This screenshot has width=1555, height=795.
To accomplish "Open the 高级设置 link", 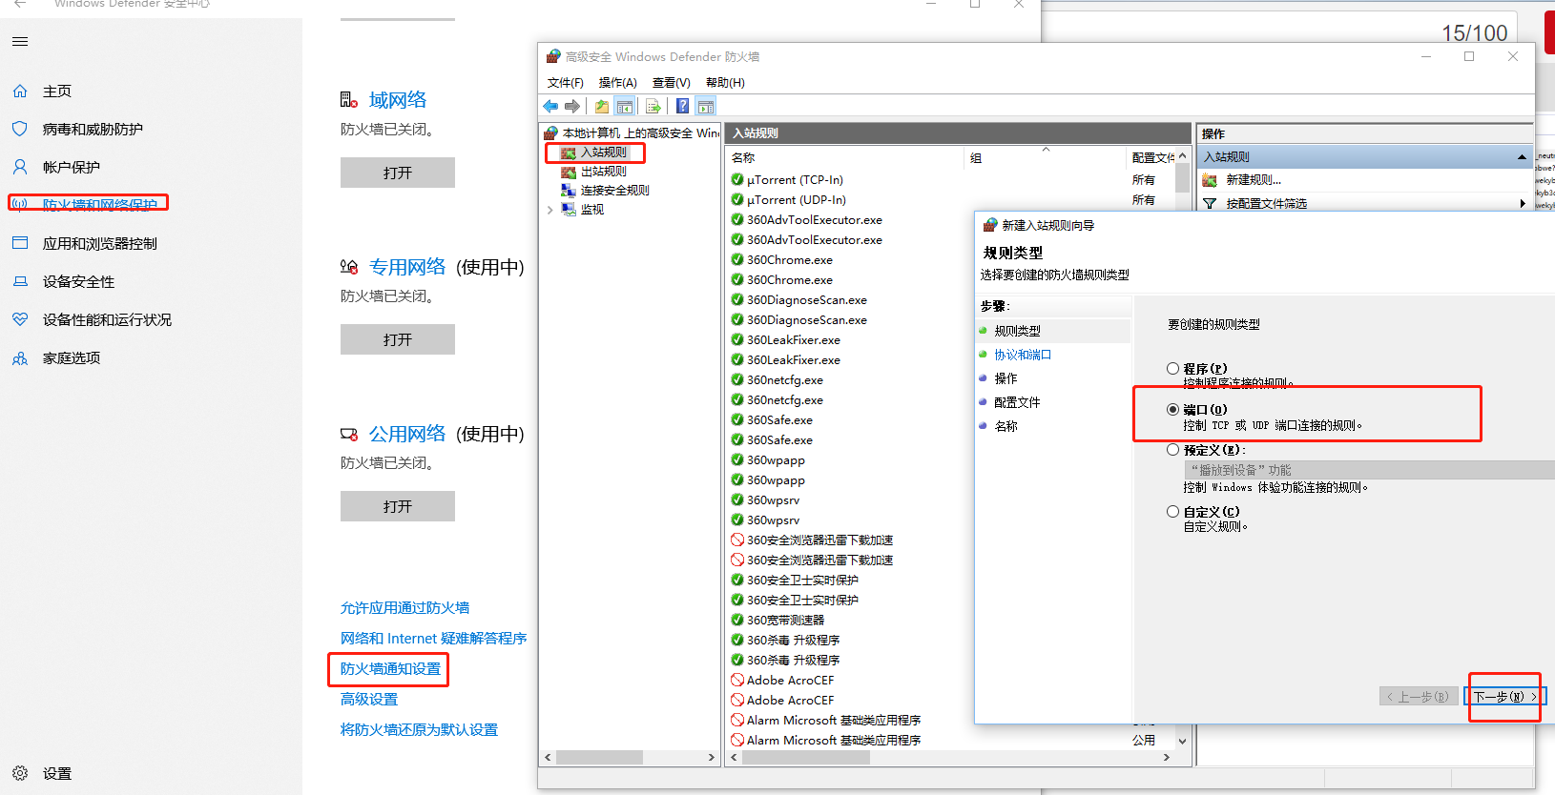I will [x=369, y=699].
